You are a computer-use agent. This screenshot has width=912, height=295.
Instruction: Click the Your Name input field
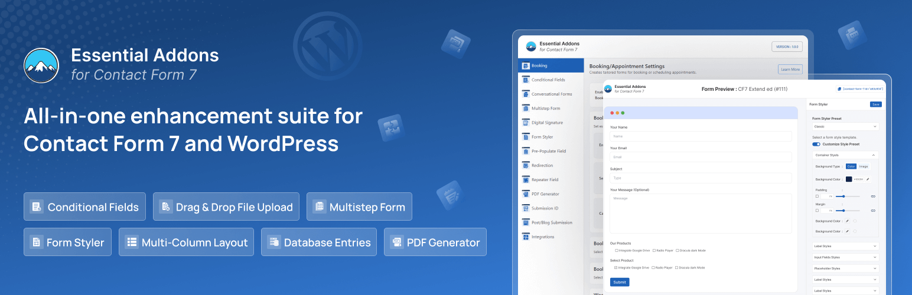point(701,136)
